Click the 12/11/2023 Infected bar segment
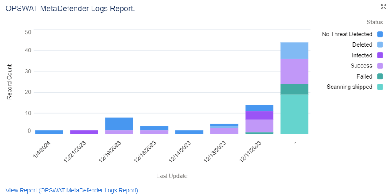The height and width of the screenshot is (195, 388). [259, 116]
